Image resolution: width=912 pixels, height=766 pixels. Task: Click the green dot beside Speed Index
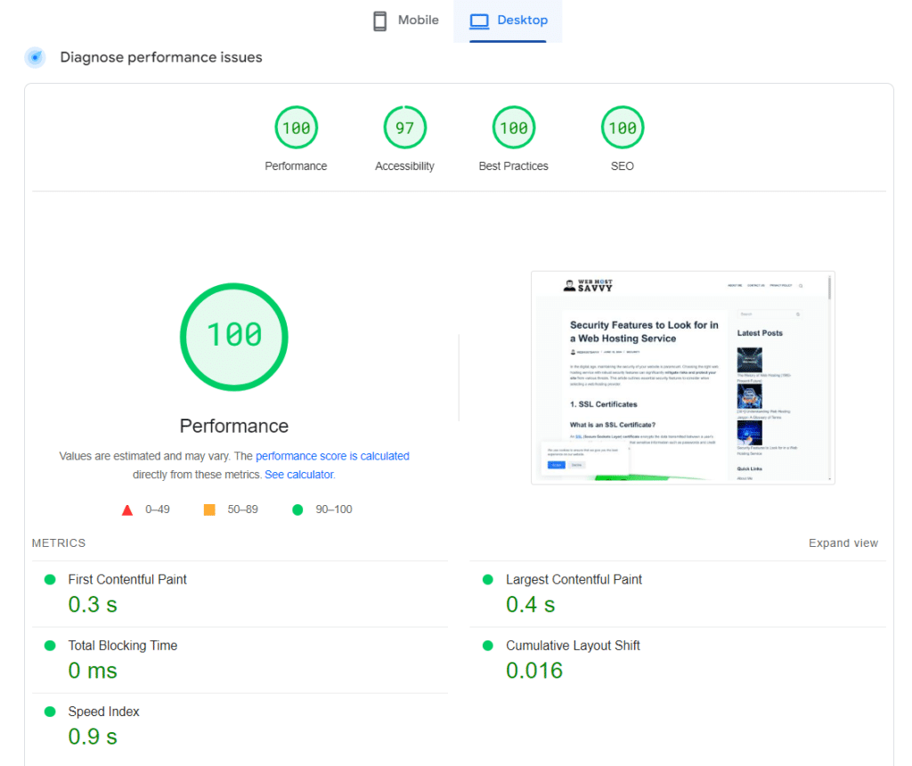pyautogui.click(x=51, y=711)
